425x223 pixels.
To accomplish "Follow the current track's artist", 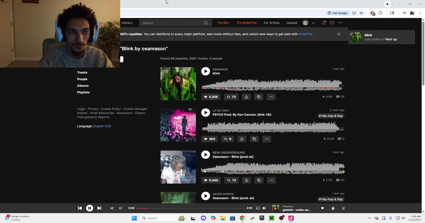I will click(333, 208).
